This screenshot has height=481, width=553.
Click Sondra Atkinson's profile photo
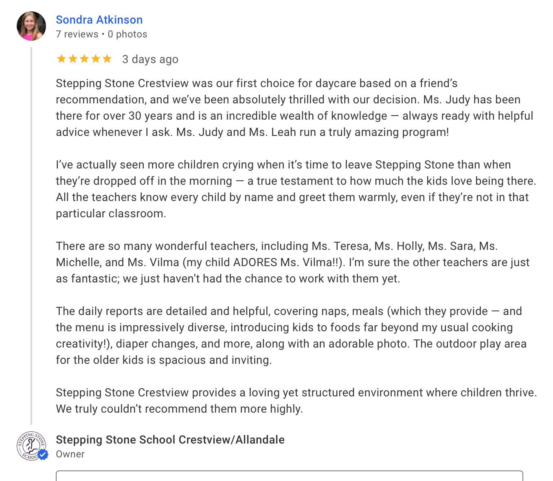coord(31,26)
